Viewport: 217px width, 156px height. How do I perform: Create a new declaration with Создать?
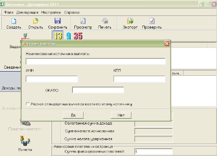click(14, 23)
